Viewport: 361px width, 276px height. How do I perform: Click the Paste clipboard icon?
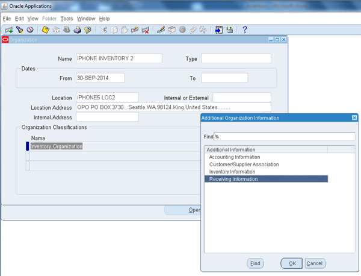click(x=125, y=30)
